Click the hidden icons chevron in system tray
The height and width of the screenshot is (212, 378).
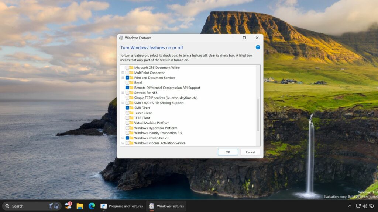[350, 206]
